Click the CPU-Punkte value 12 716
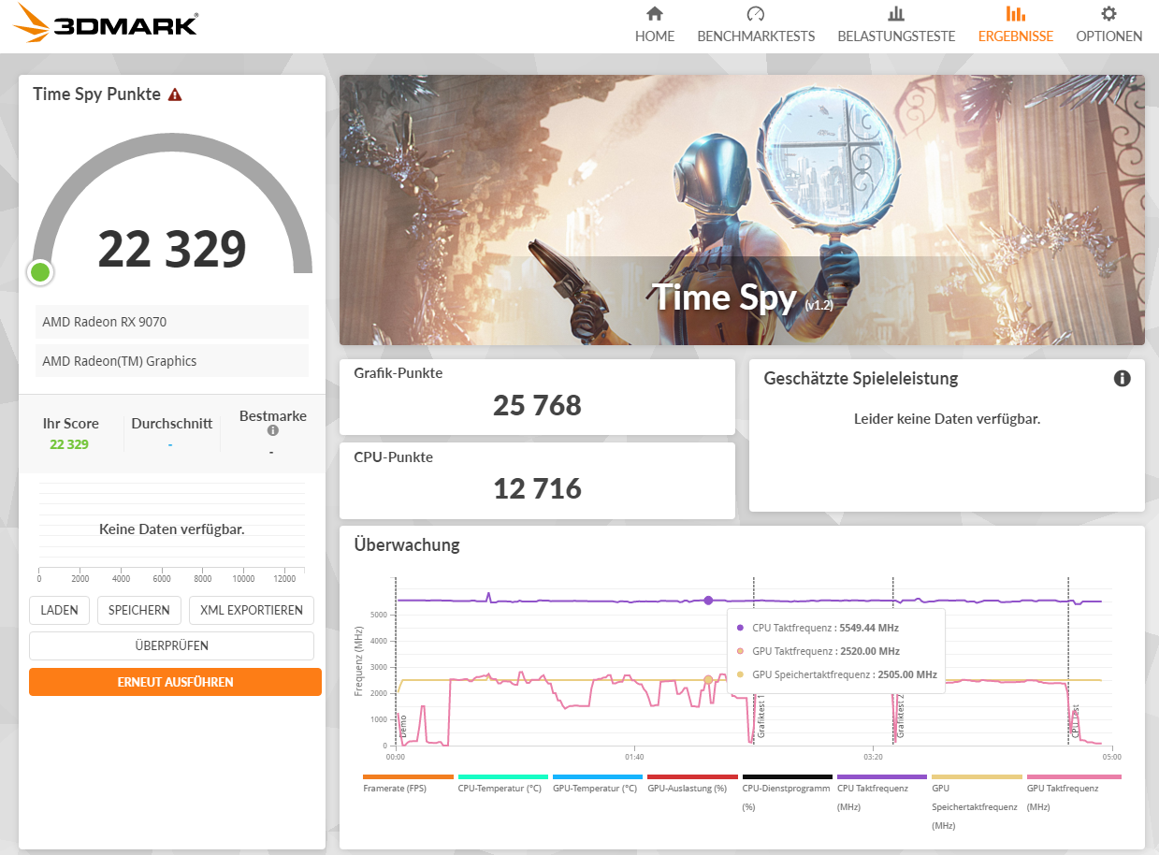Viewport: 1159px width, 855px height. coord(537,488)
